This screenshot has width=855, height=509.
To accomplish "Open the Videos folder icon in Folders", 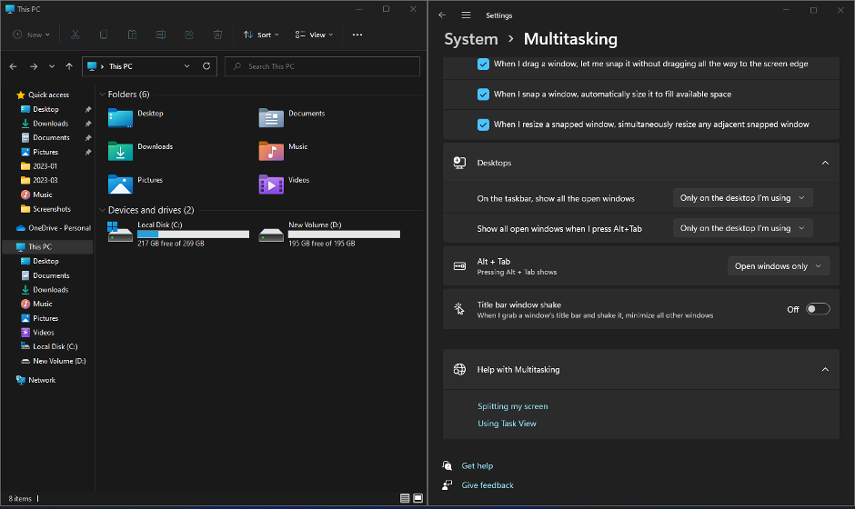I will [x=271, y=183].
